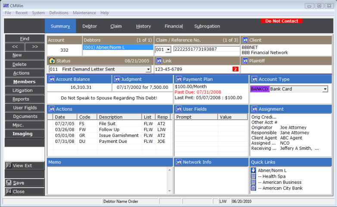The height and width of the screenshot is (207, 337).
Task: Open the claim number 001 dropdown
Action: pos(168,49)
